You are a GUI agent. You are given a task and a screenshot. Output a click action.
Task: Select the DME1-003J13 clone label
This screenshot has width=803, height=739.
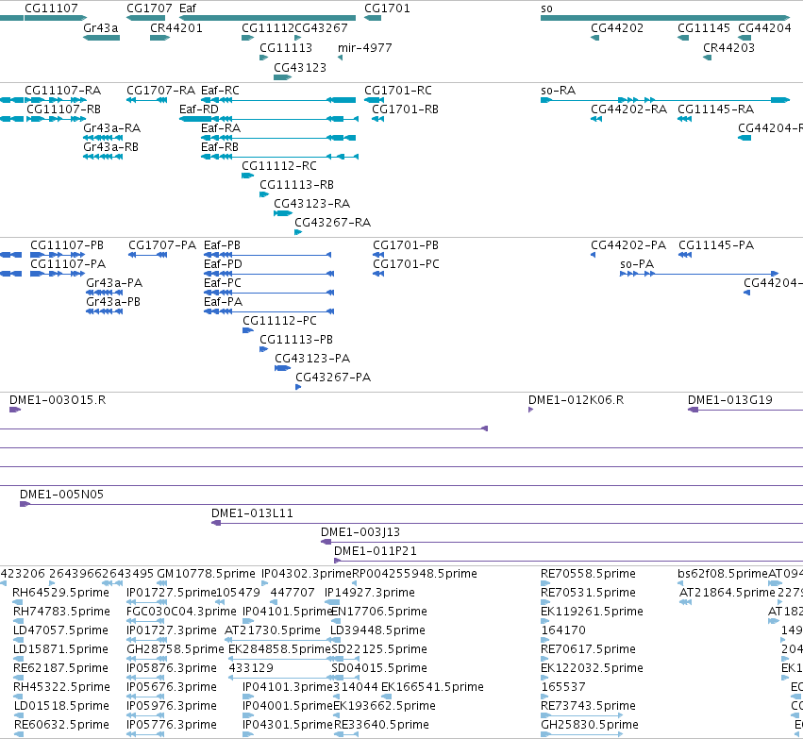(360, 532)
